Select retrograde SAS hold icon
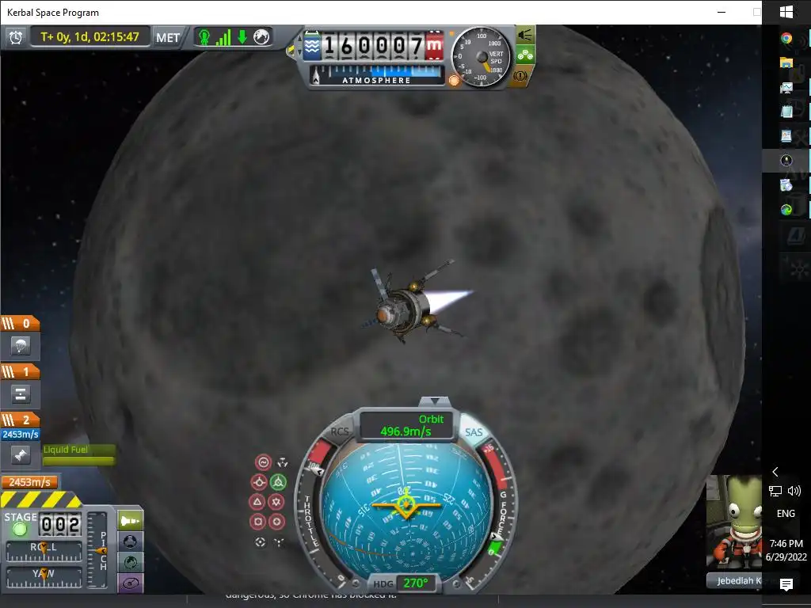This screenshot has height=608, width=811. point(278,482)
